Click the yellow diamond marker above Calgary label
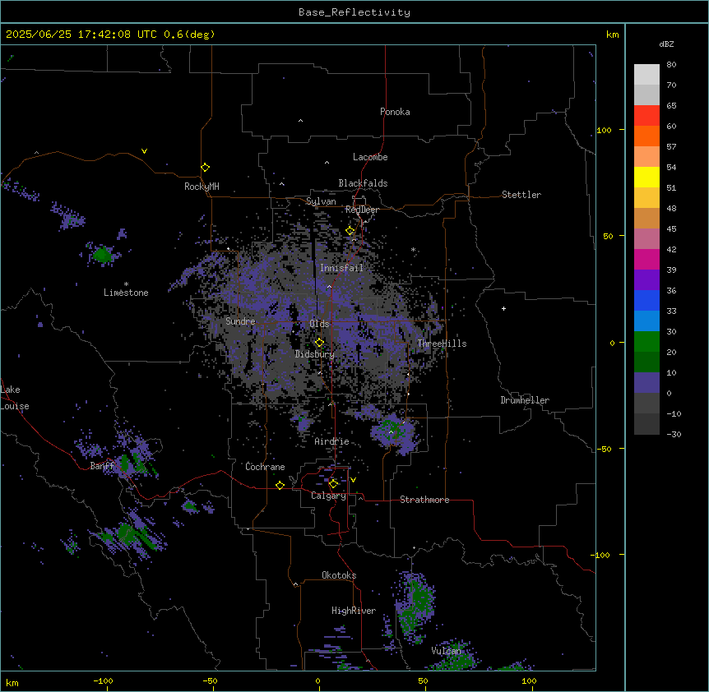 [x=333, y=484]
